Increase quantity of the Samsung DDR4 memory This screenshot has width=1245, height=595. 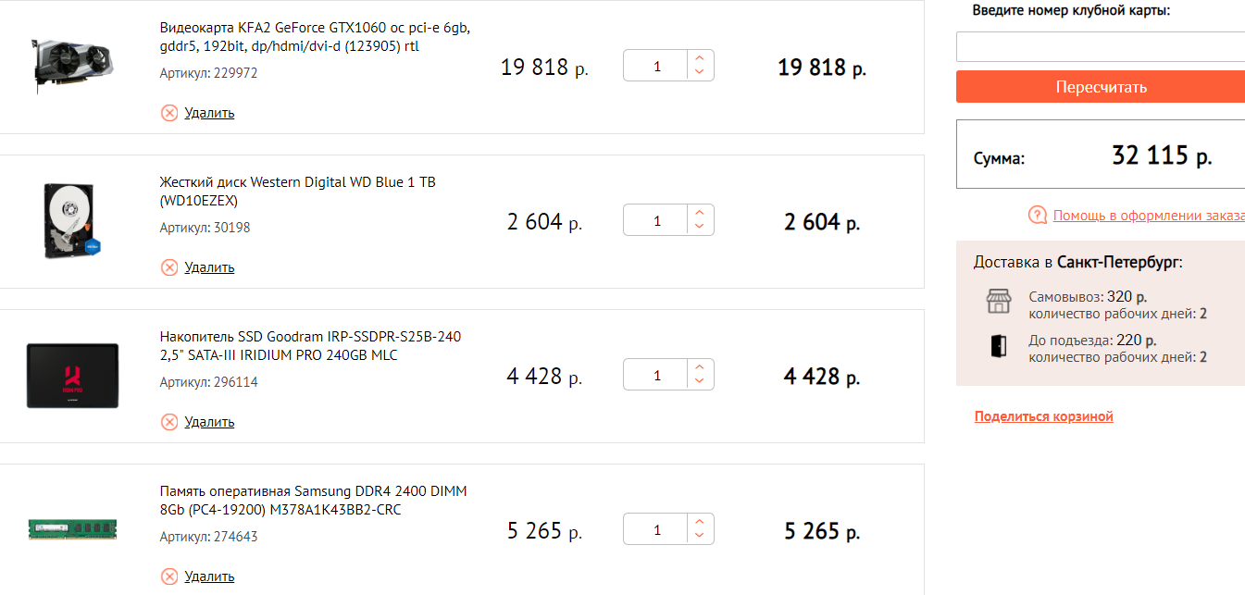(x=700, y=522)
